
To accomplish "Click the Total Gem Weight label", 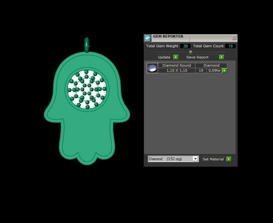I will pos(162,46).
